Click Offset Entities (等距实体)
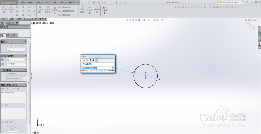Image resolution: width=261 pixels, height=134 pixels. tap(55, 10)
